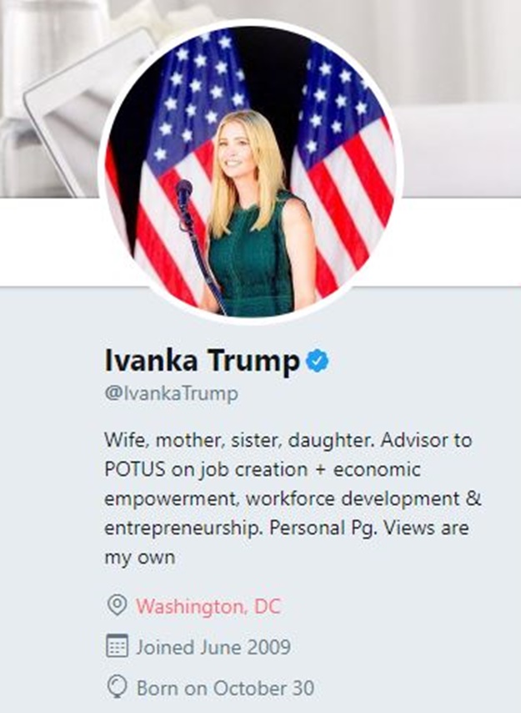Click the location pin icon
Screen dimensions: 521x713
click(x=118, y=605)
